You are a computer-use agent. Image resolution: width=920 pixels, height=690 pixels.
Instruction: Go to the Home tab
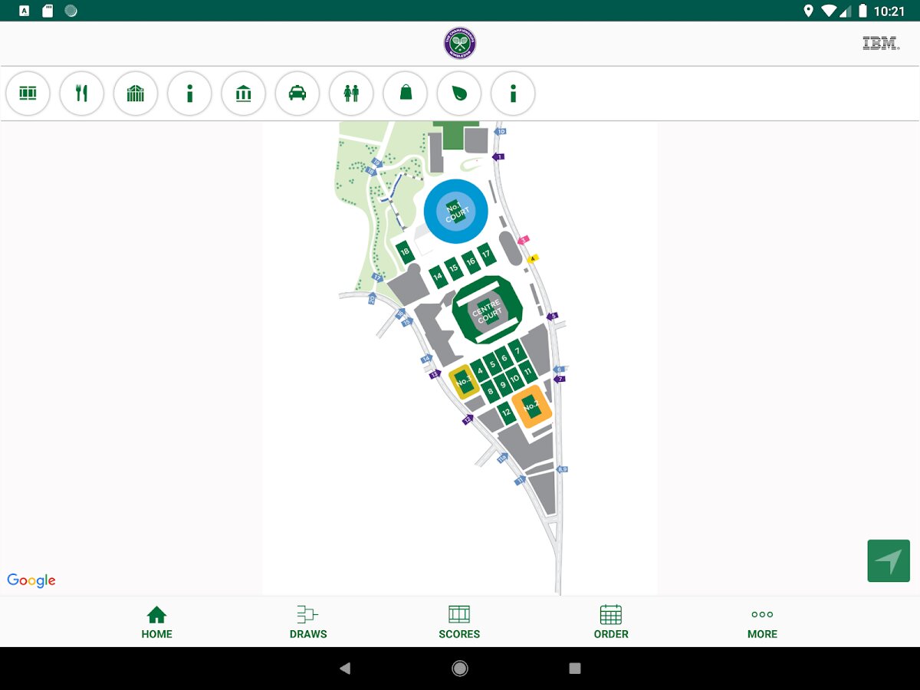click(156, 622)
